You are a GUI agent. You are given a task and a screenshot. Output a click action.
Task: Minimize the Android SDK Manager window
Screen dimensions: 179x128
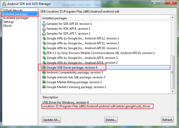click(x=155, y=3)
